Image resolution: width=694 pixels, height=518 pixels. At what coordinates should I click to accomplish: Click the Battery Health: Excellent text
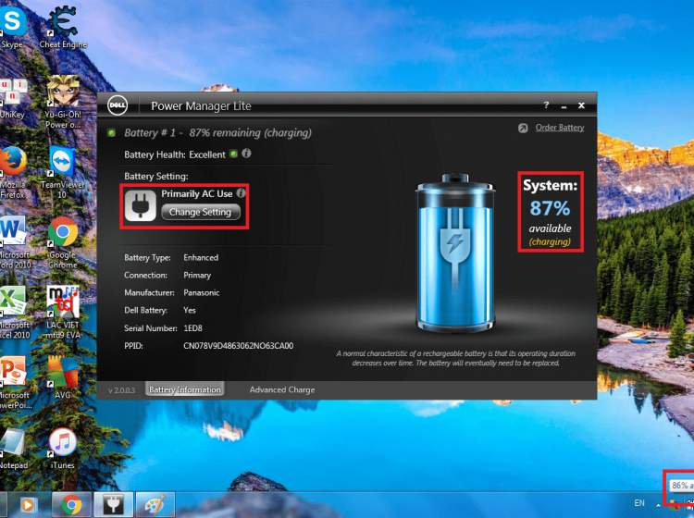175,154
